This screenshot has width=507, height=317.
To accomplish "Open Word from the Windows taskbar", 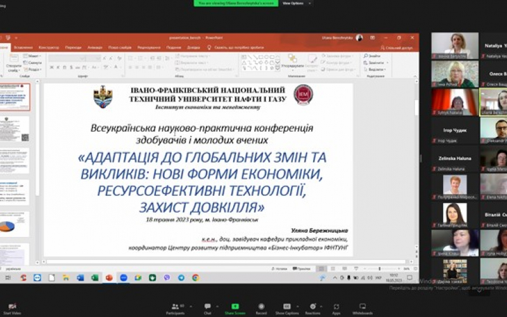I will (x=80, y=278).
